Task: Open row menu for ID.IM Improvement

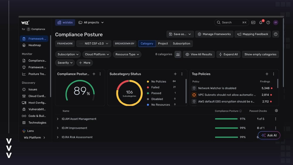Action: point(276,128)
